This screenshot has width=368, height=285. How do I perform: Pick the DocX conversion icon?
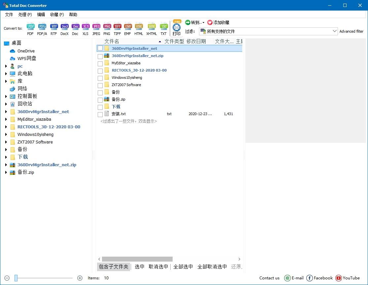65,26
